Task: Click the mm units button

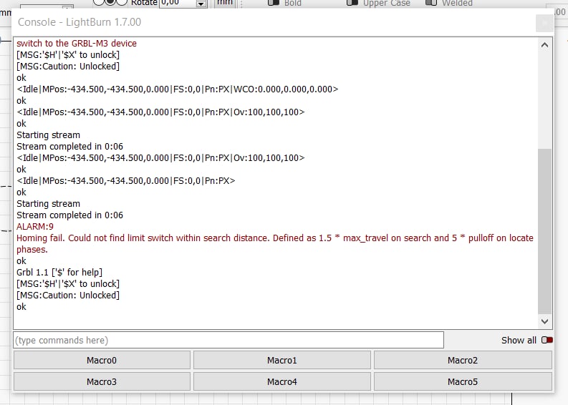Action: (x=225, y=3)
